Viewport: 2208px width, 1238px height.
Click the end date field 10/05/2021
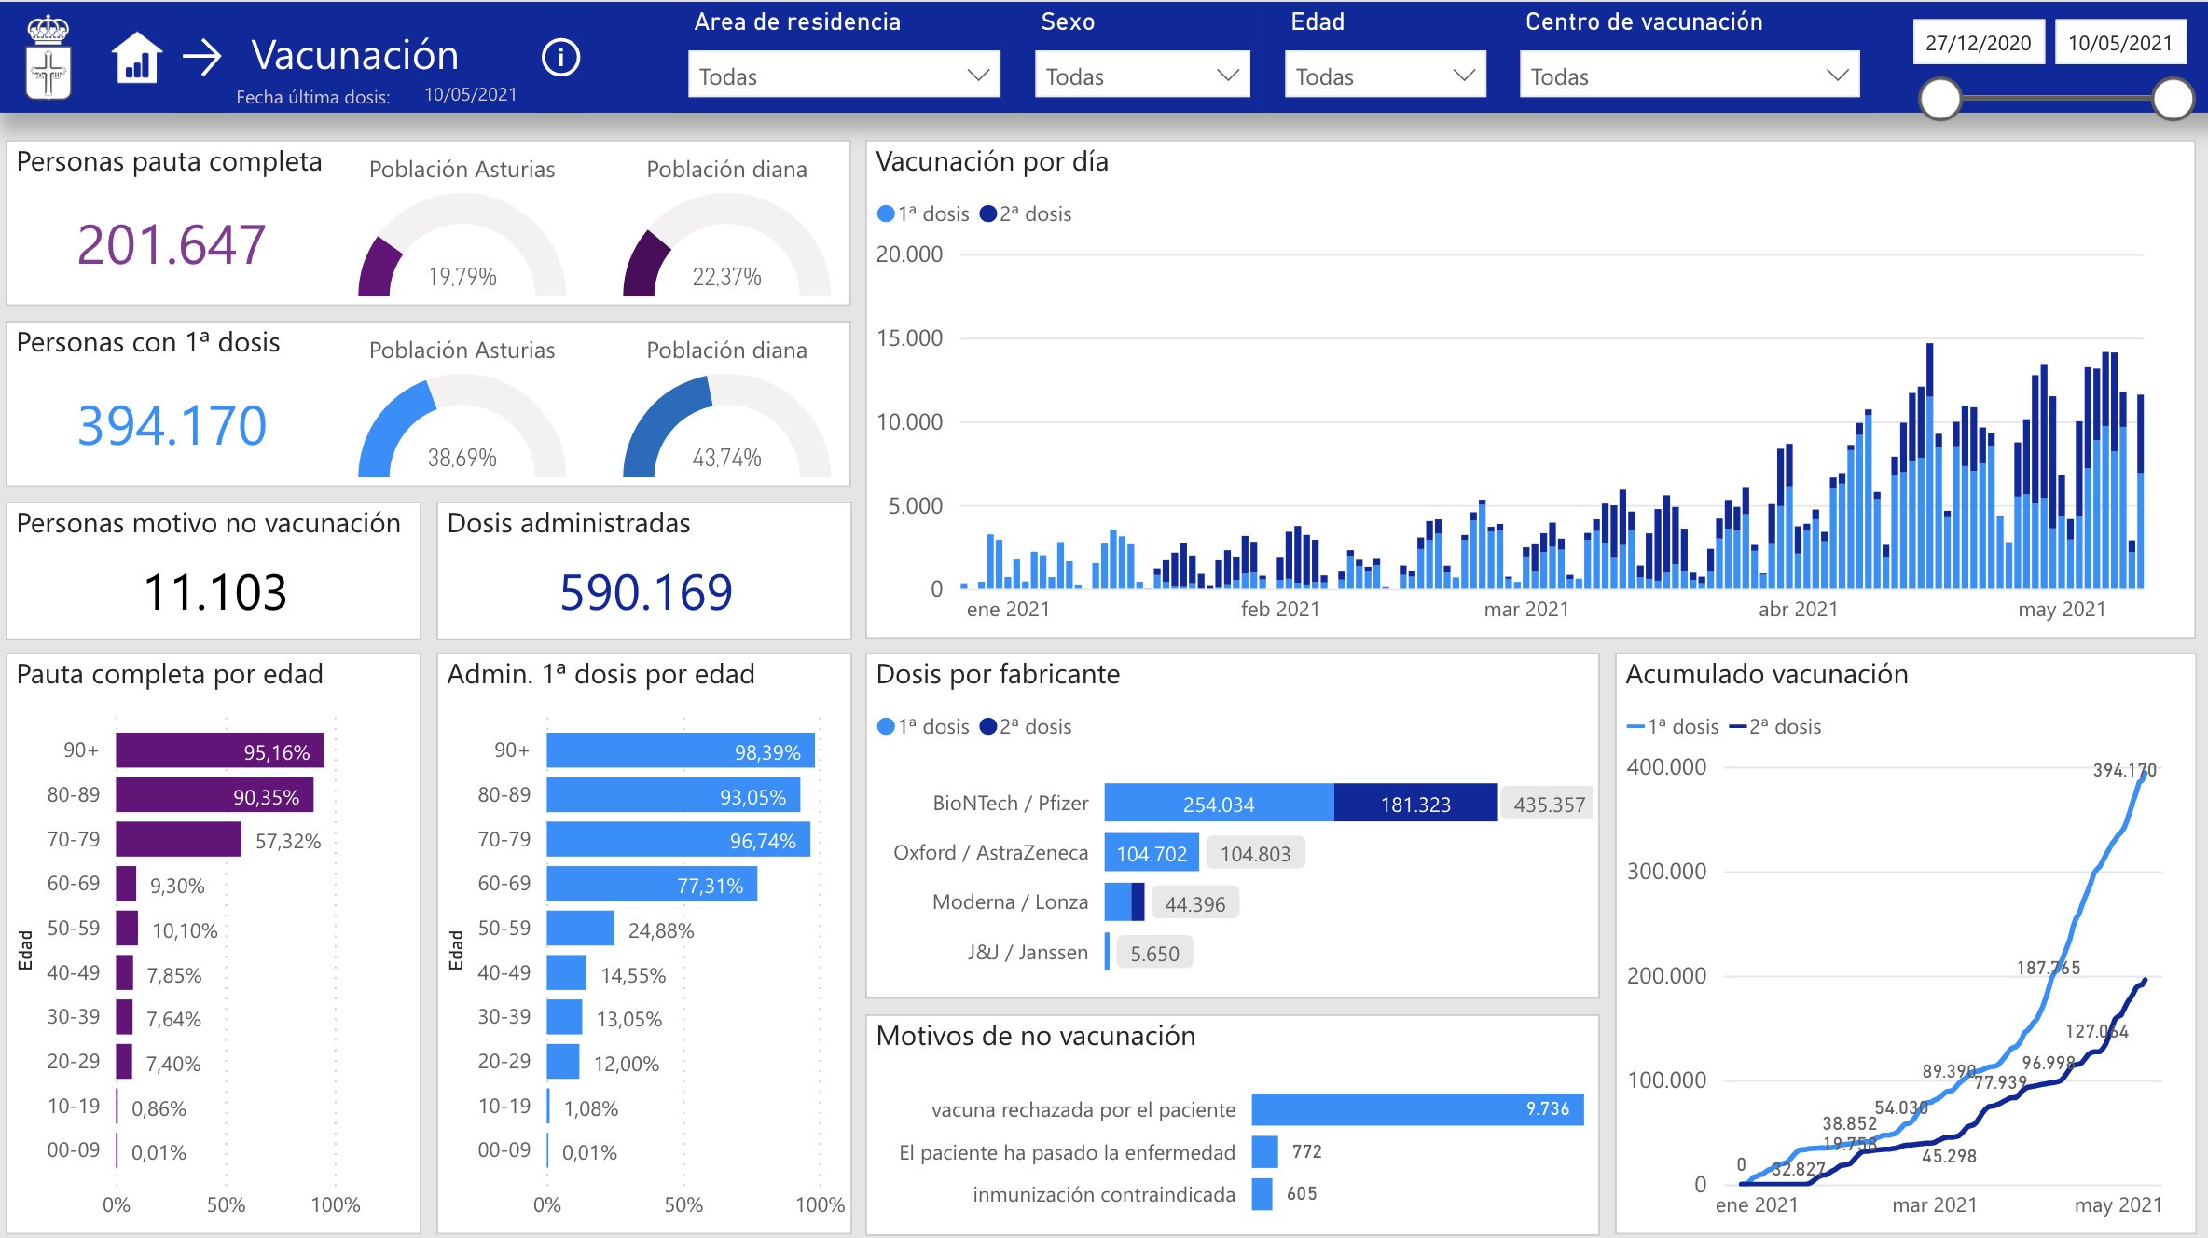pyautogui.click(x=2120, y=43)
